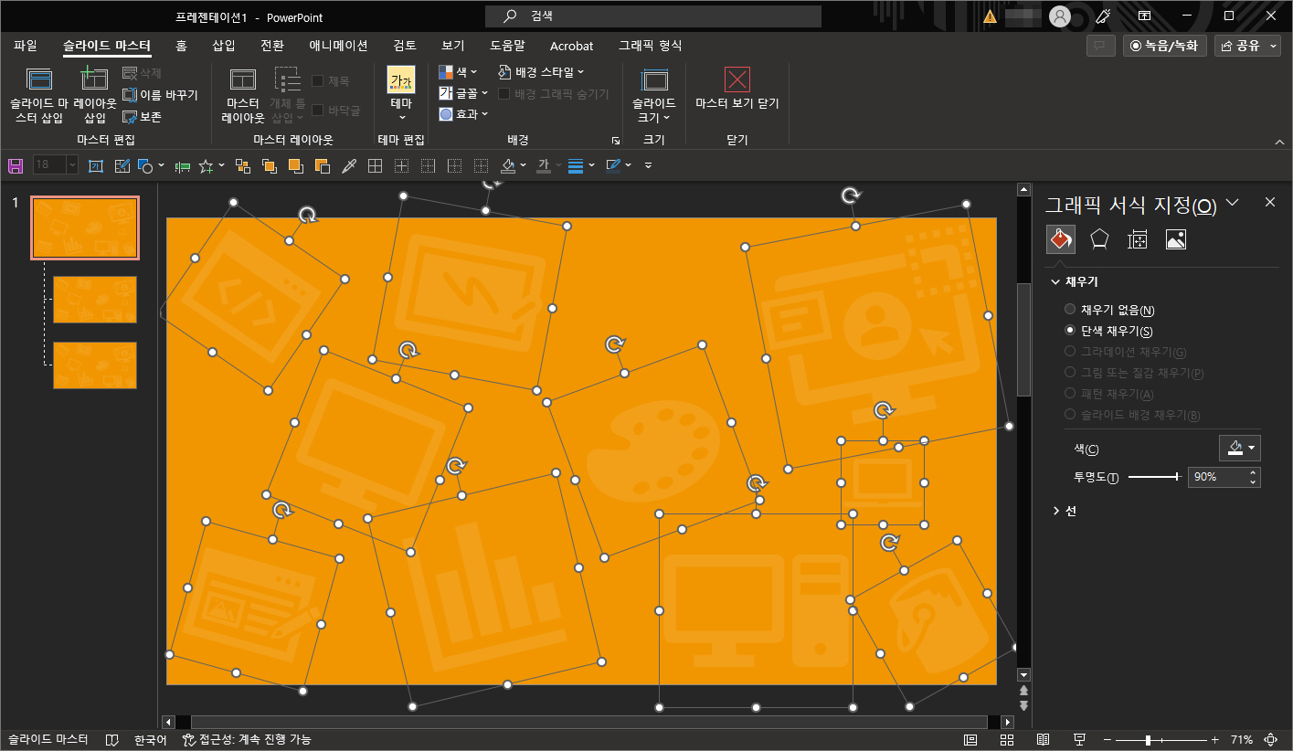Click the 보존 pin icon
Screen dimensions: 1293x751
click(130, 117)
